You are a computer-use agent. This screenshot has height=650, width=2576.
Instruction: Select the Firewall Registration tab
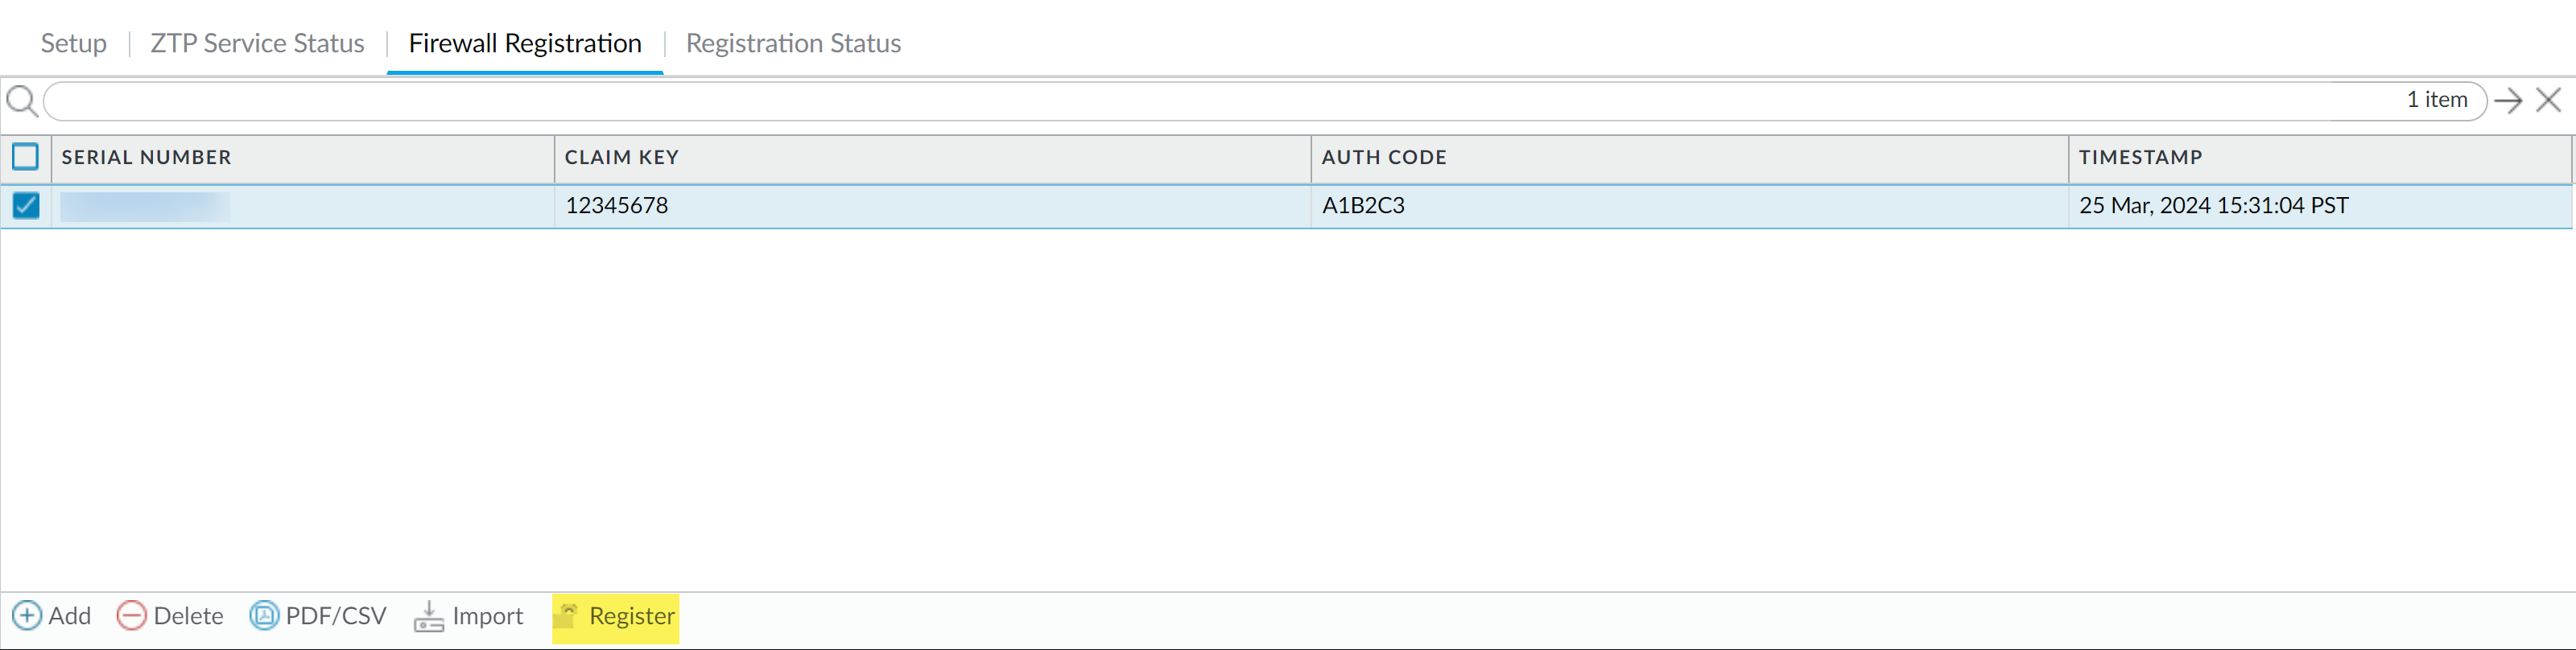[525, 43]
